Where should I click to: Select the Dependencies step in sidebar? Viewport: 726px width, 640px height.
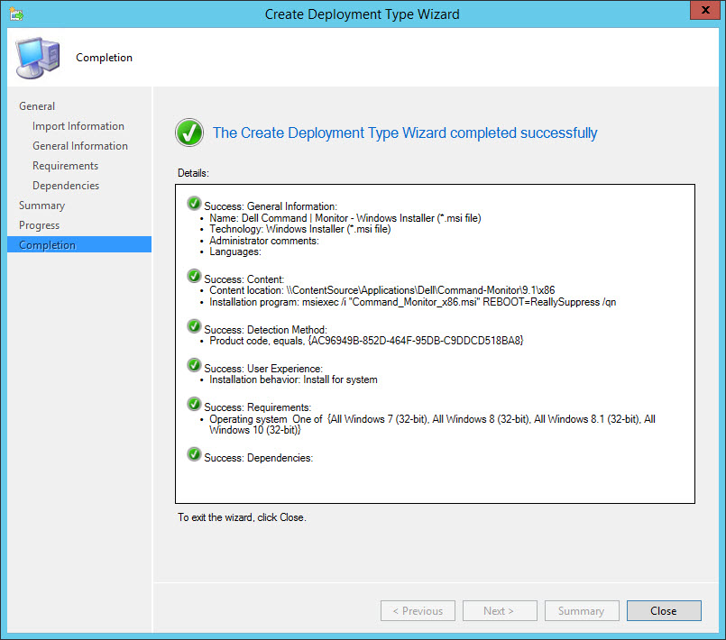[66, 186]
